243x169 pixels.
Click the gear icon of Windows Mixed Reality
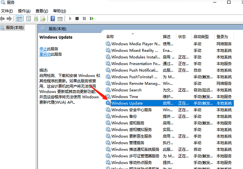108,50
